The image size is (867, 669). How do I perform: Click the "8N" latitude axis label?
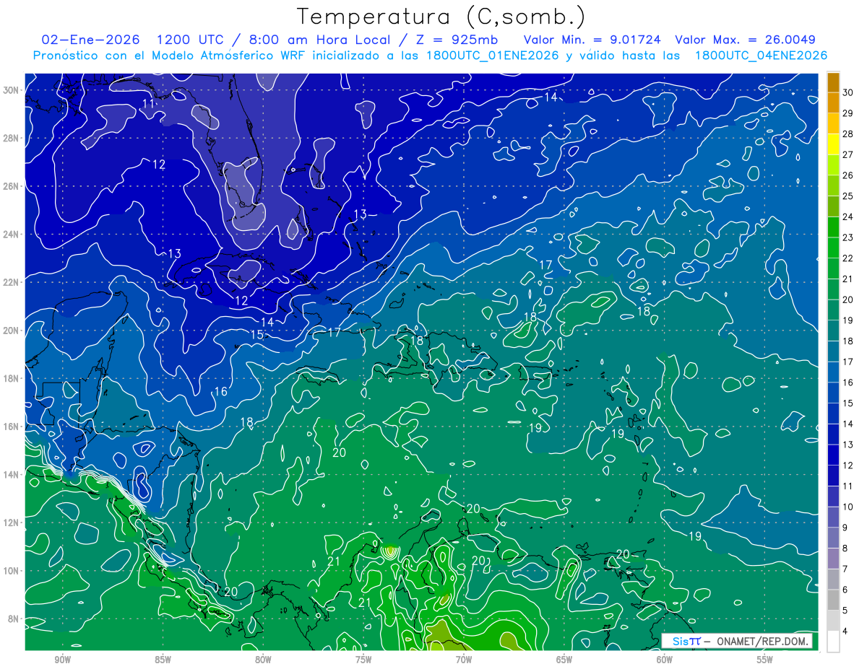click(x=14, y=618)
